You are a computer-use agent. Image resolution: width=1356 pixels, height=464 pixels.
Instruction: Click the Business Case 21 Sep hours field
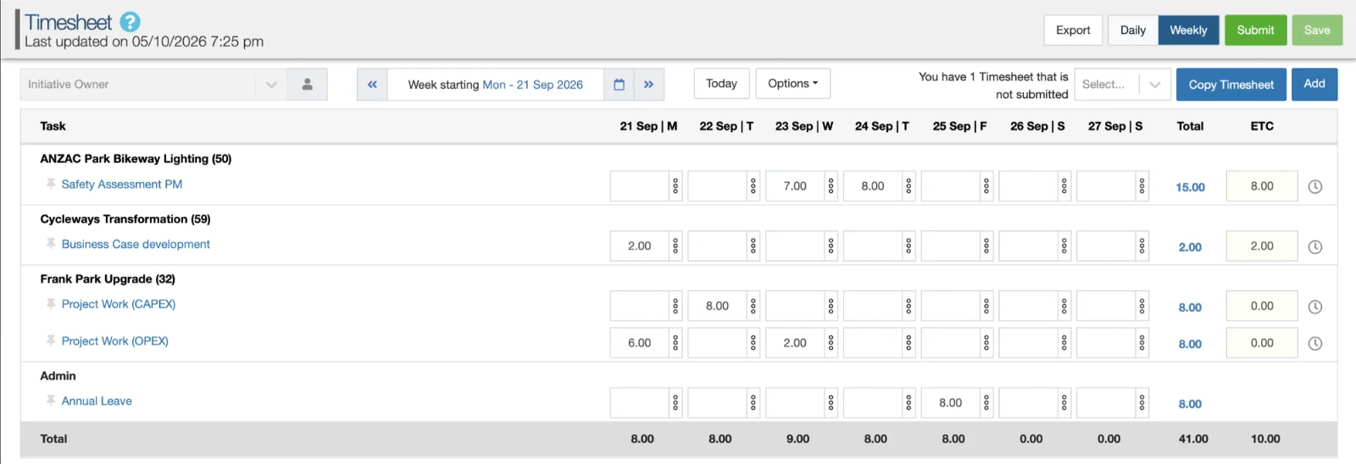point(640,246)
